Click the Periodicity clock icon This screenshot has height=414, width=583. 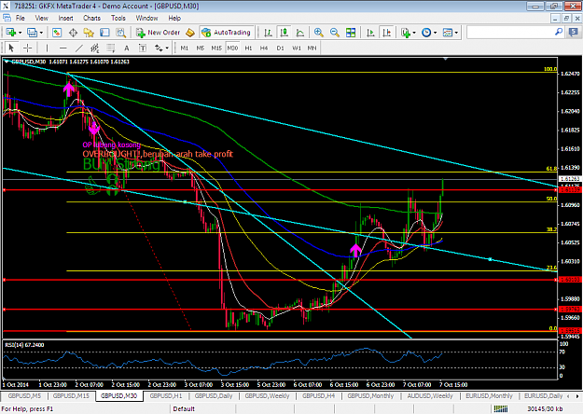click(426, 33)
